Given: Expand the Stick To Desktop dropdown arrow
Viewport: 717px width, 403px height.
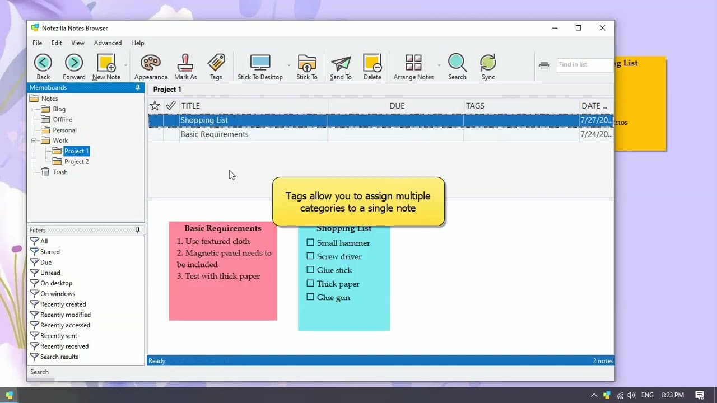Looking at the screenshot, I should pos(289,65).
